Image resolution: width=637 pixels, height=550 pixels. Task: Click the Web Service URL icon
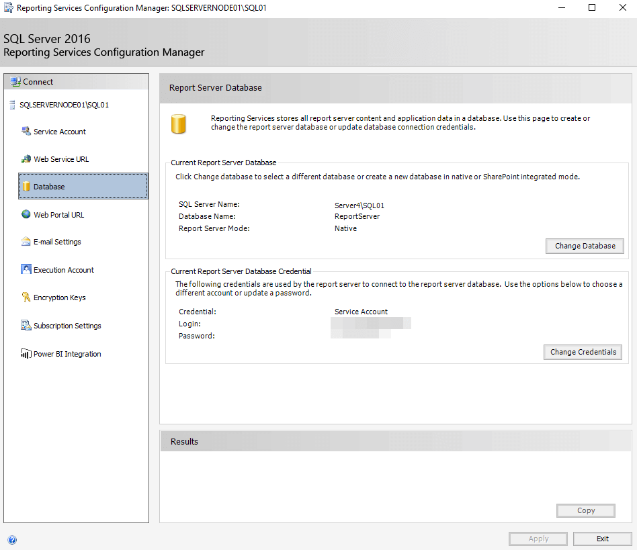pyautogui.click(x=26, y=158)
